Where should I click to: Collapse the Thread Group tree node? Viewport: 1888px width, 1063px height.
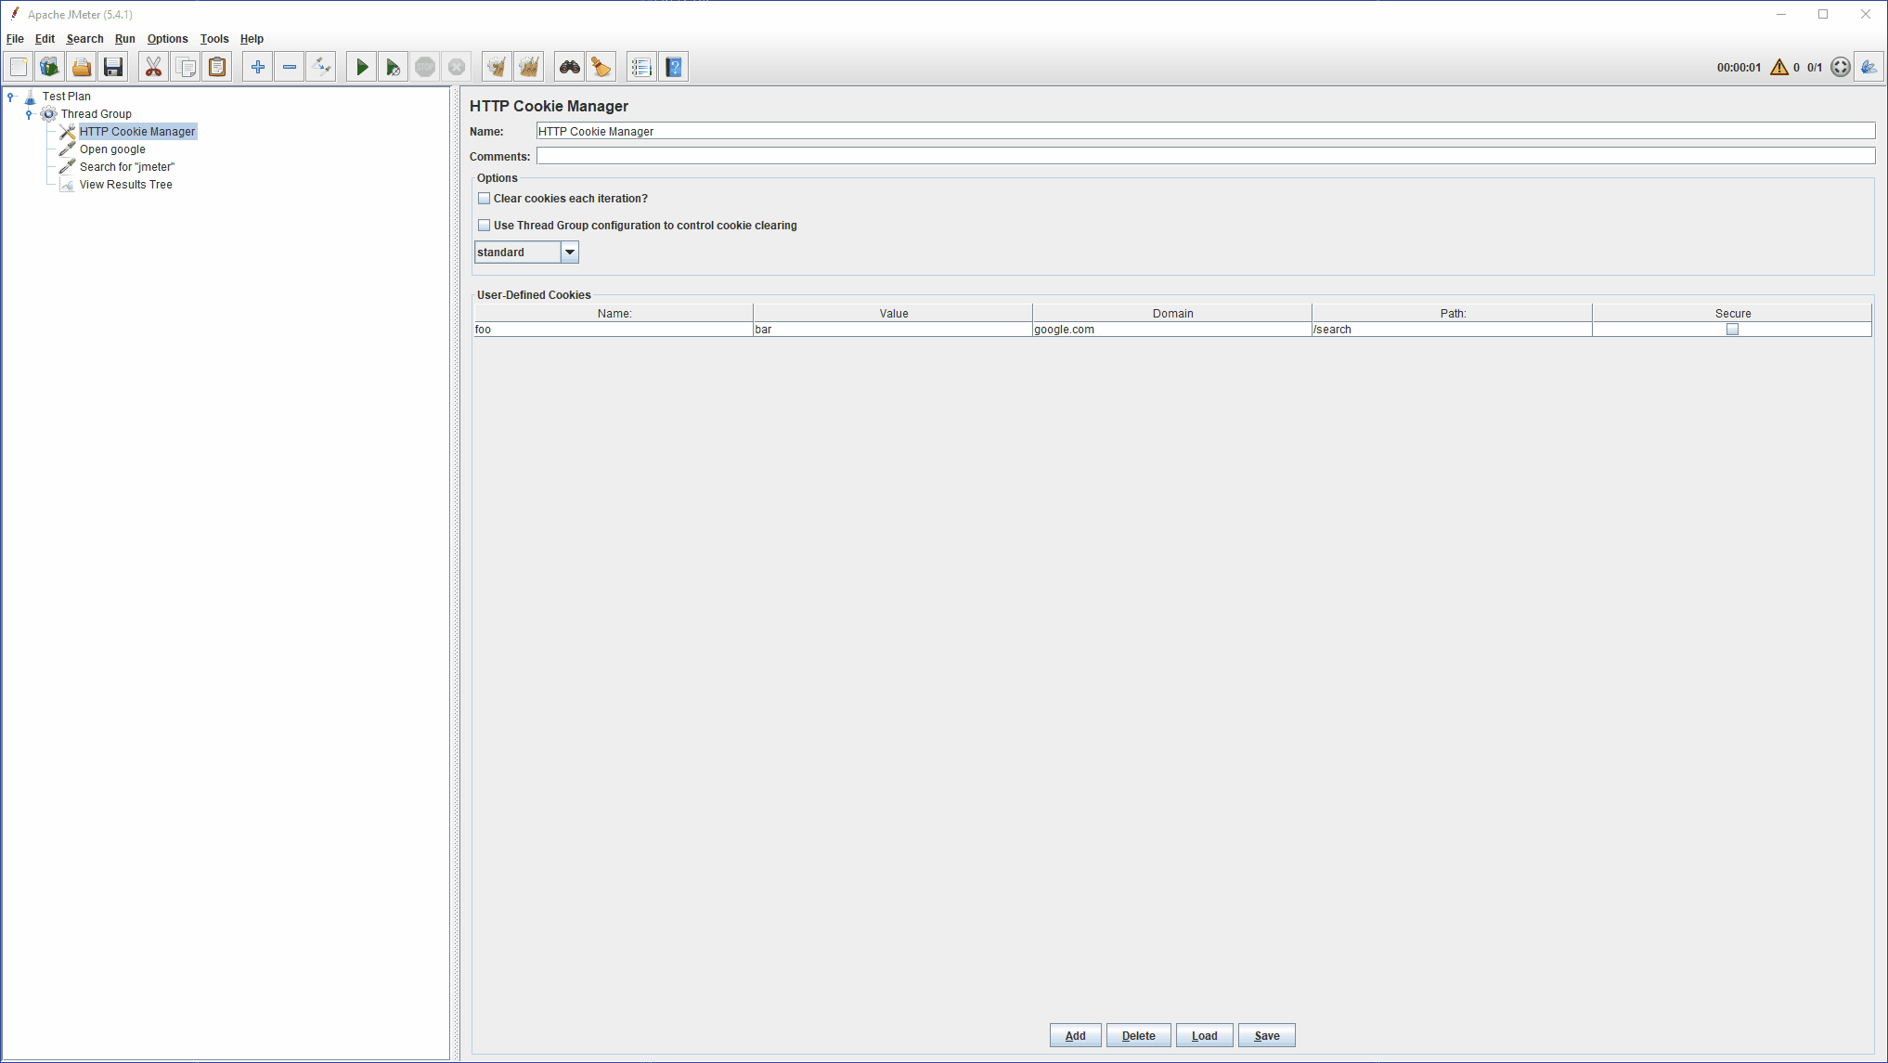click(29, 114)
